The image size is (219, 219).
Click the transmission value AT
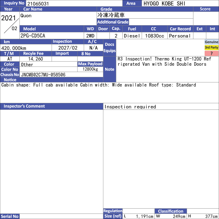click(x=10, y=59)
